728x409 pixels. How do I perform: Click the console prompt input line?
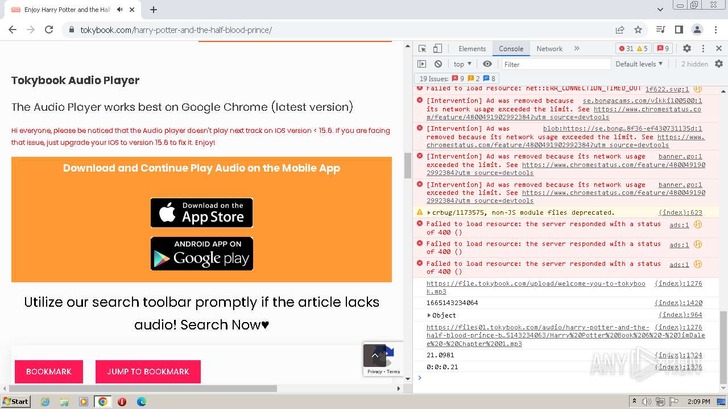click(569, 378)
